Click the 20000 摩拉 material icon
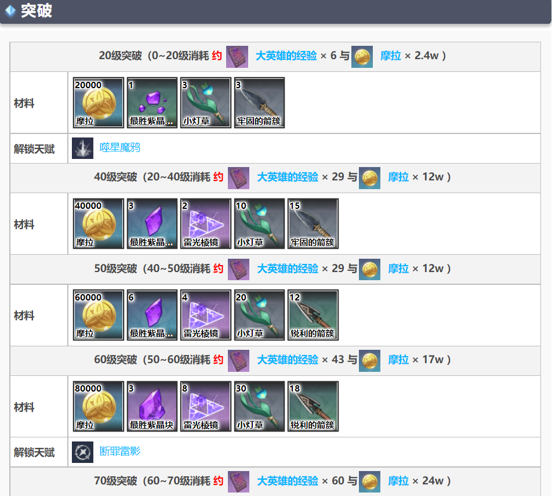552x496 pixels. (x=98, y=103)
